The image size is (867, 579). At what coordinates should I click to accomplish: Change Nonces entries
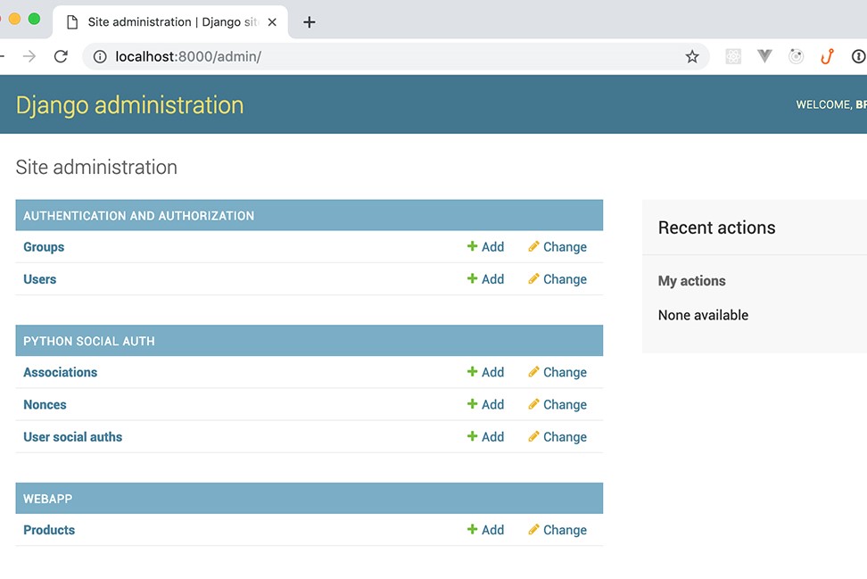(557, 405)
